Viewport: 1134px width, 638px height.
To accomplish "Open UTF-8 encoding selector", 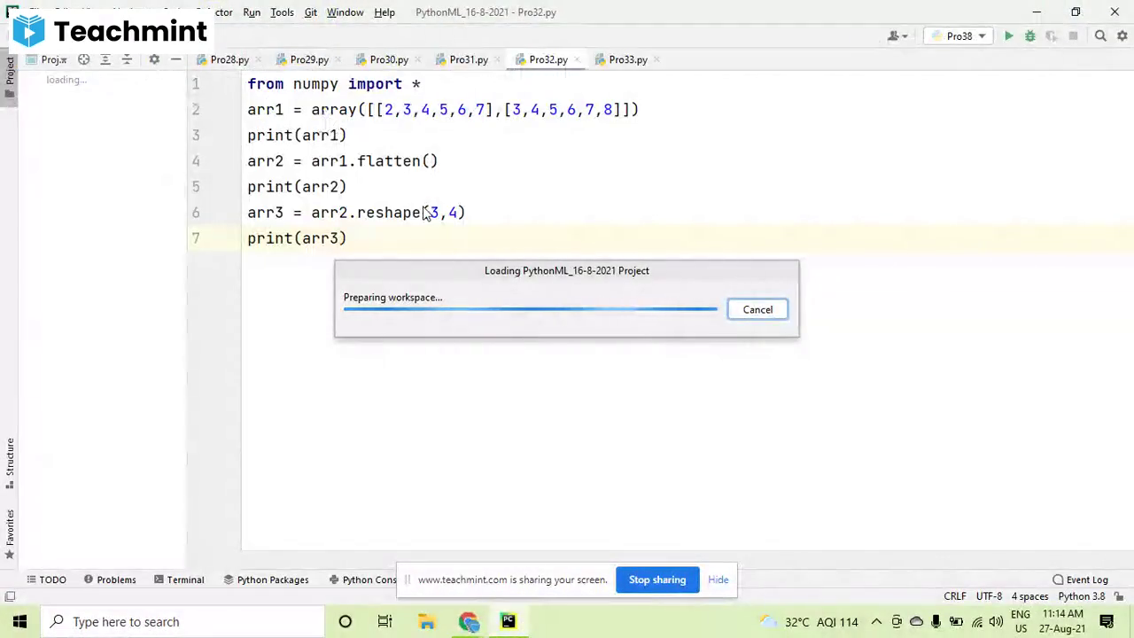I will click(989, 596).
